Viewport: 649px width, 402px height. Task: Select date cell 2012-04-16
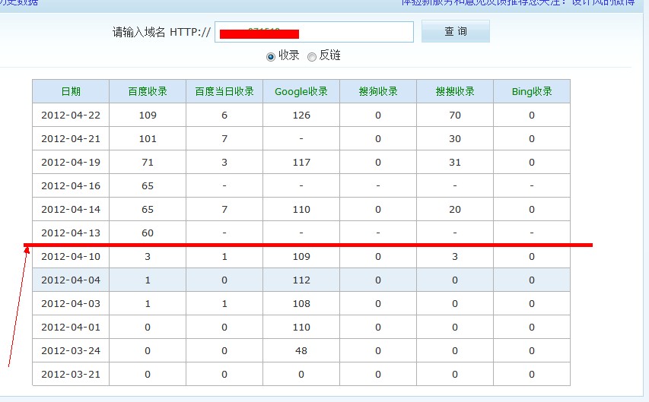coord(71,185)
